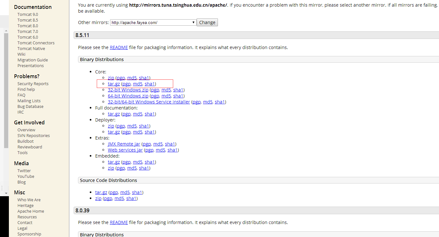The image size is (439, 237).
Task: Open the Tools sidebar link
Action: (23, 153)
